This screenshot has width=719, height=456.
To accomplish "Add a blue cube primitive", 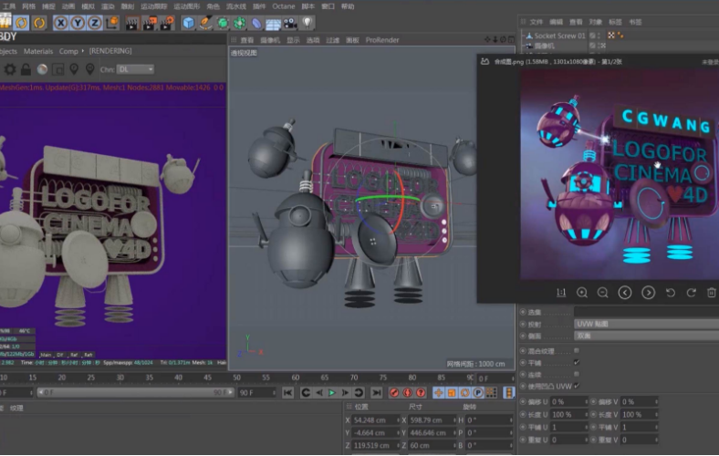I will (188, 23).
